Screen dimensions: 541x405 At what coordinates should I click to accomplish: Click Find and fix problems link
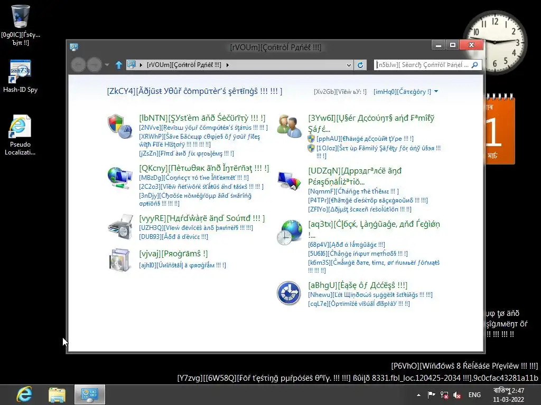[186, 153]
